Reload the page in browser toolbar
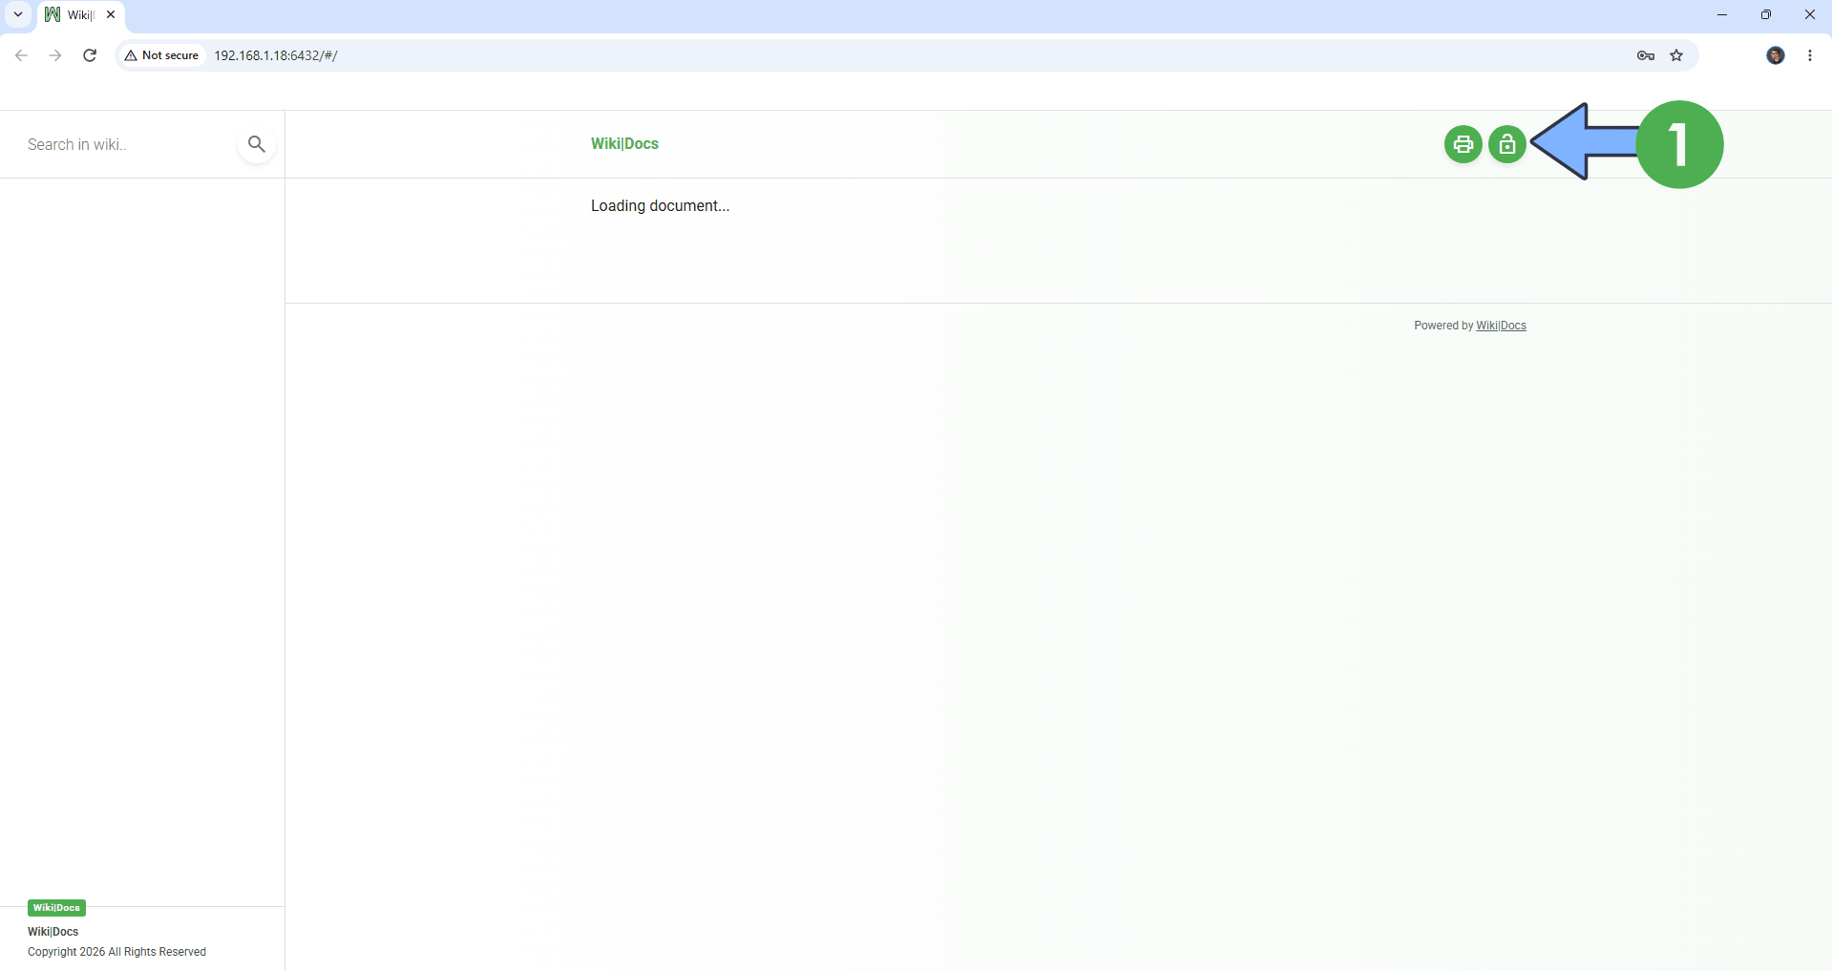 point(90,55)
